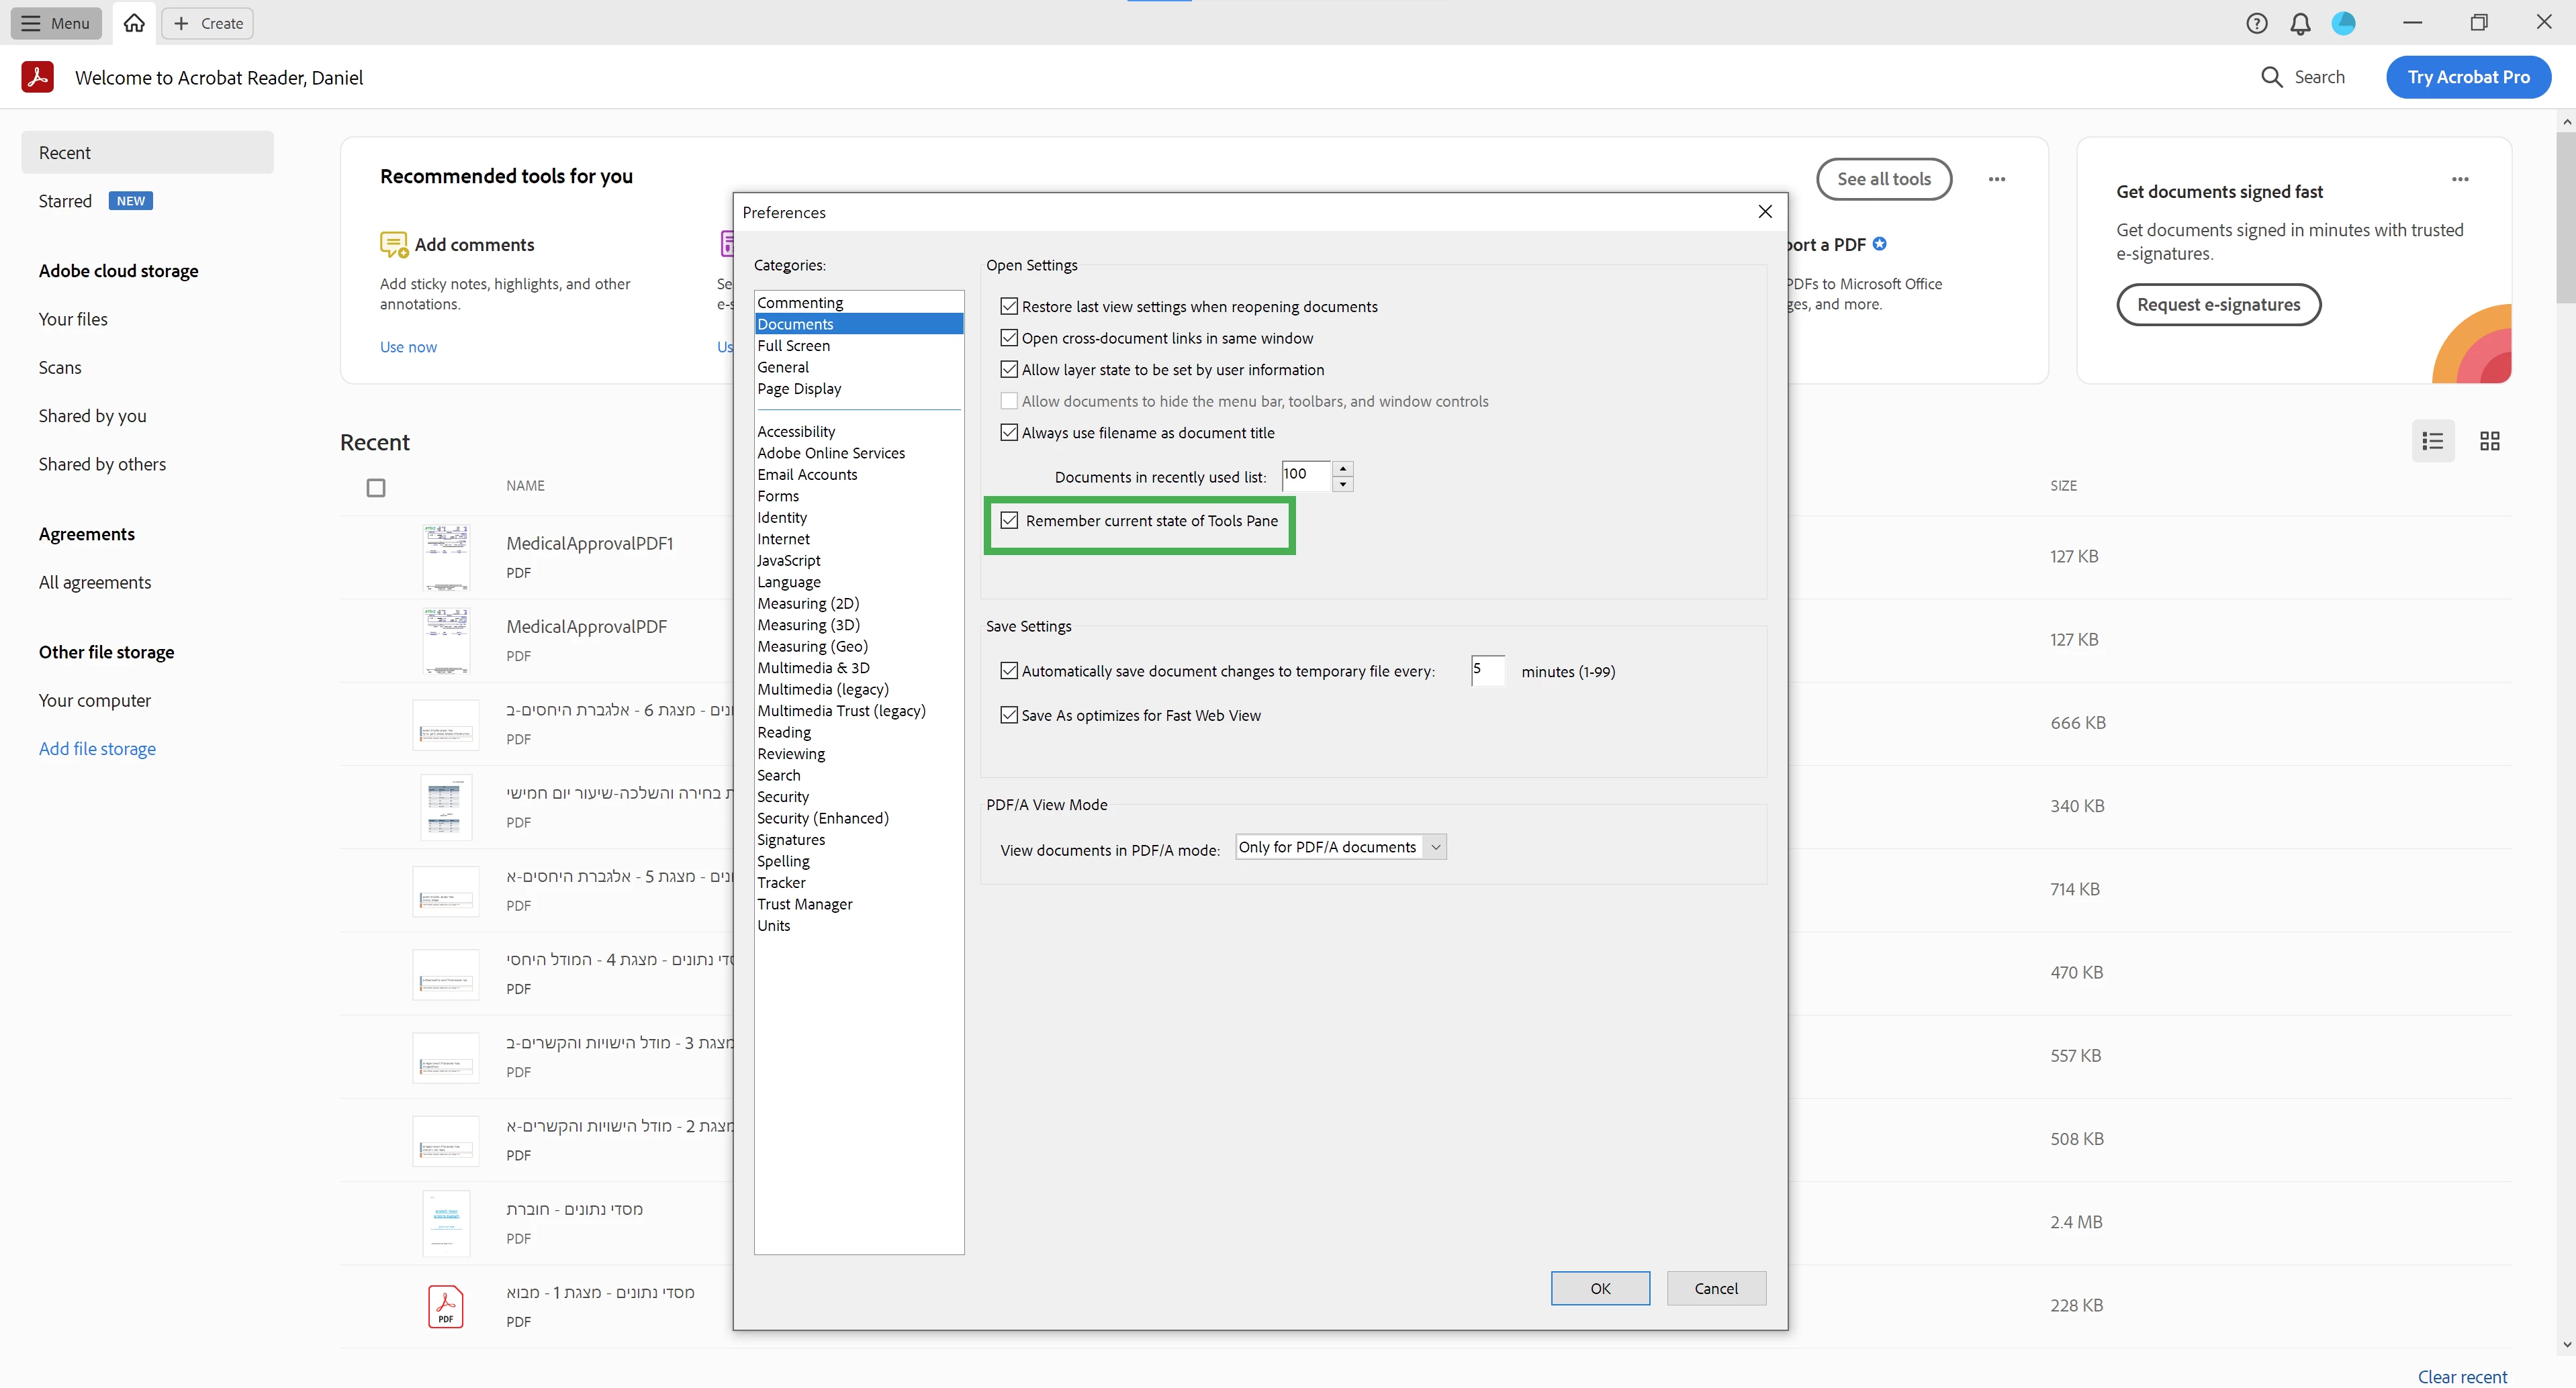Select the Security category
Viewport: 2576px width, 1388px height.
click(783, 797)
